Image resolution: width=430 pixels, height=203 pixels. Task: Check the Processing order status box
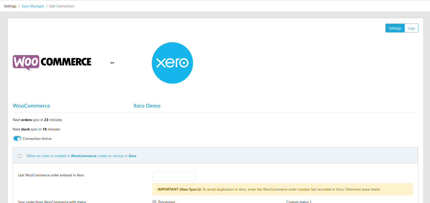coord(154,202)
